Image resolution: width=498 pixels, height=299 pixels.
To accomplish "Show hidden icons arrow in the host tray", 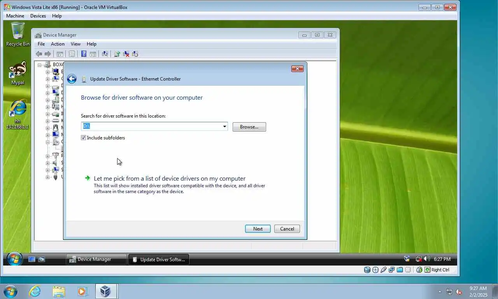I will (440, 292).
